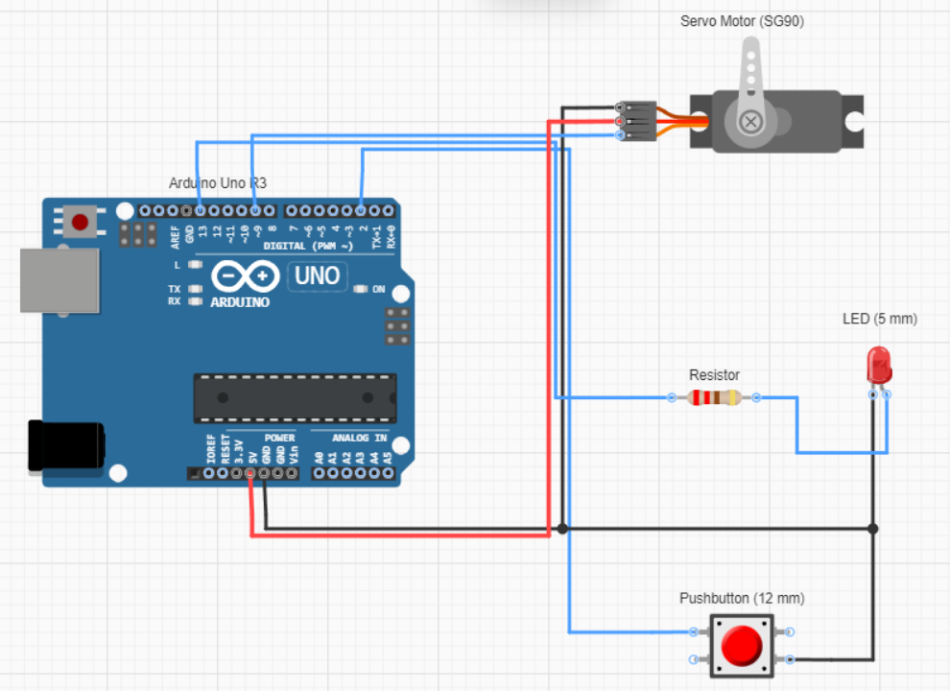This screenshot has height=691, width=950.
Task: Click the LED cathode left leg
Action: 873,394
